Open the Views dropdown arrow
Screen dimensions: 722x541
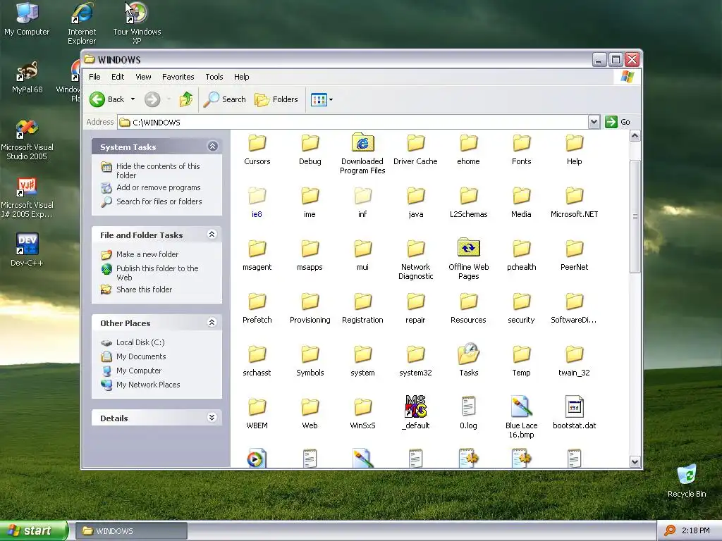(331, 99)
